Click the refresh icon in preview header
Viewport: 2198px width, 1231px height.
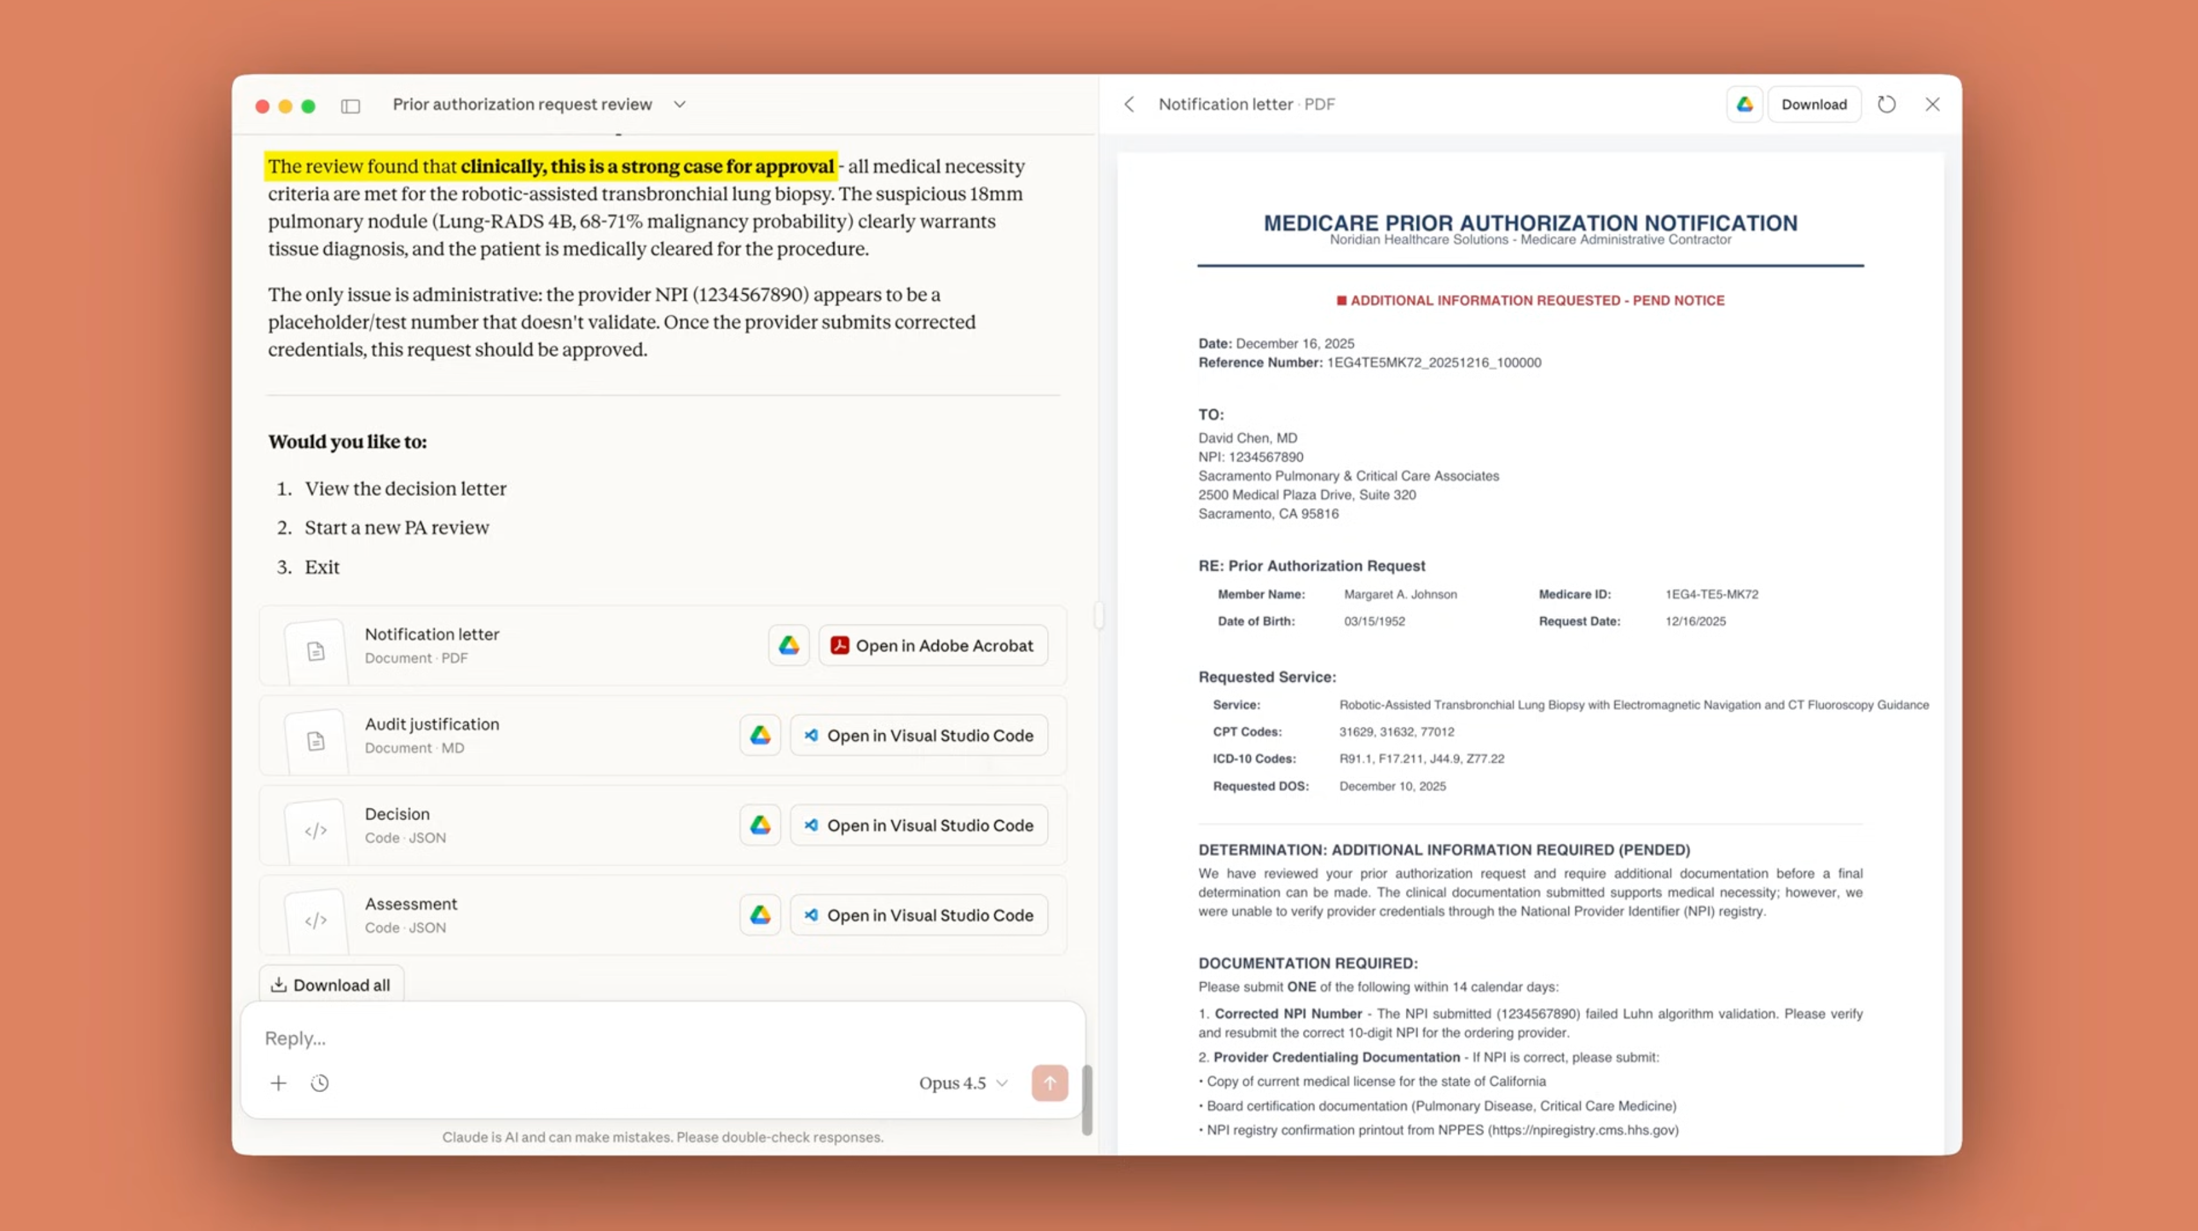(x=1887, y=104)
